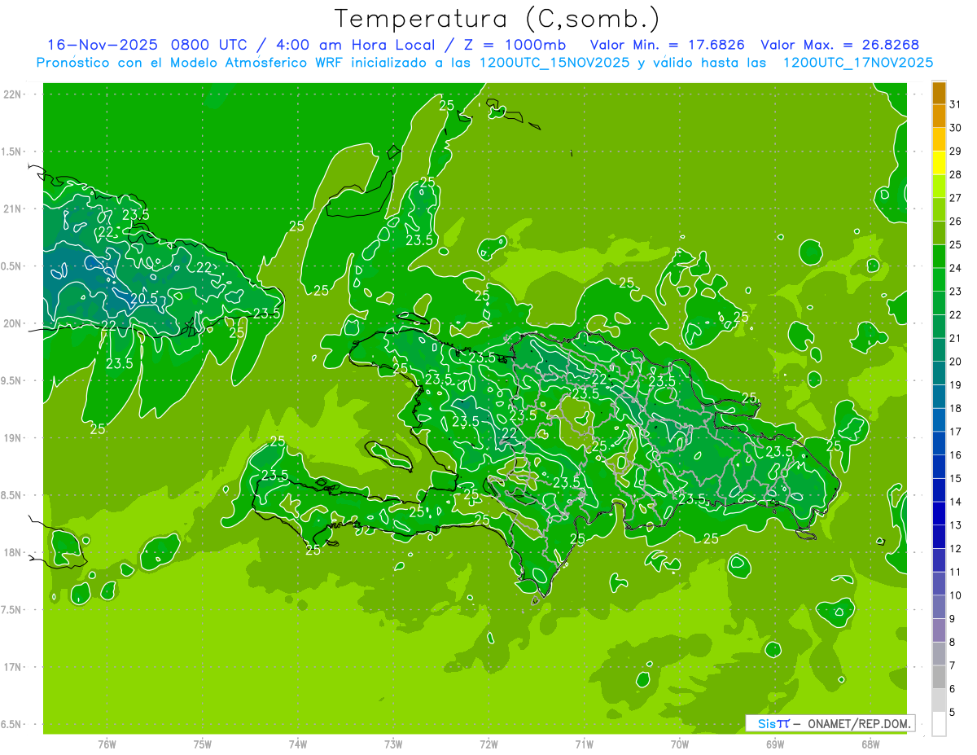Pick the teal swatch between 19 and 20
The width and height of the screenshot is (977, 755).
[939, 373]
